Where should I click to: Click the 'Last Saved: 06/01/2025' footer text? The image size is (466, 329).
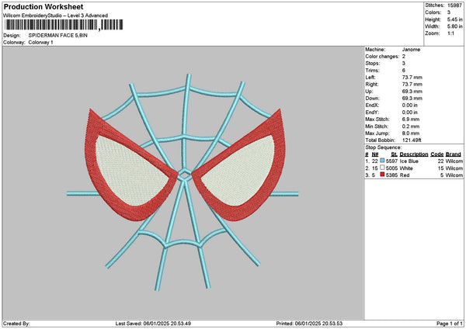(x=153, y=324)
